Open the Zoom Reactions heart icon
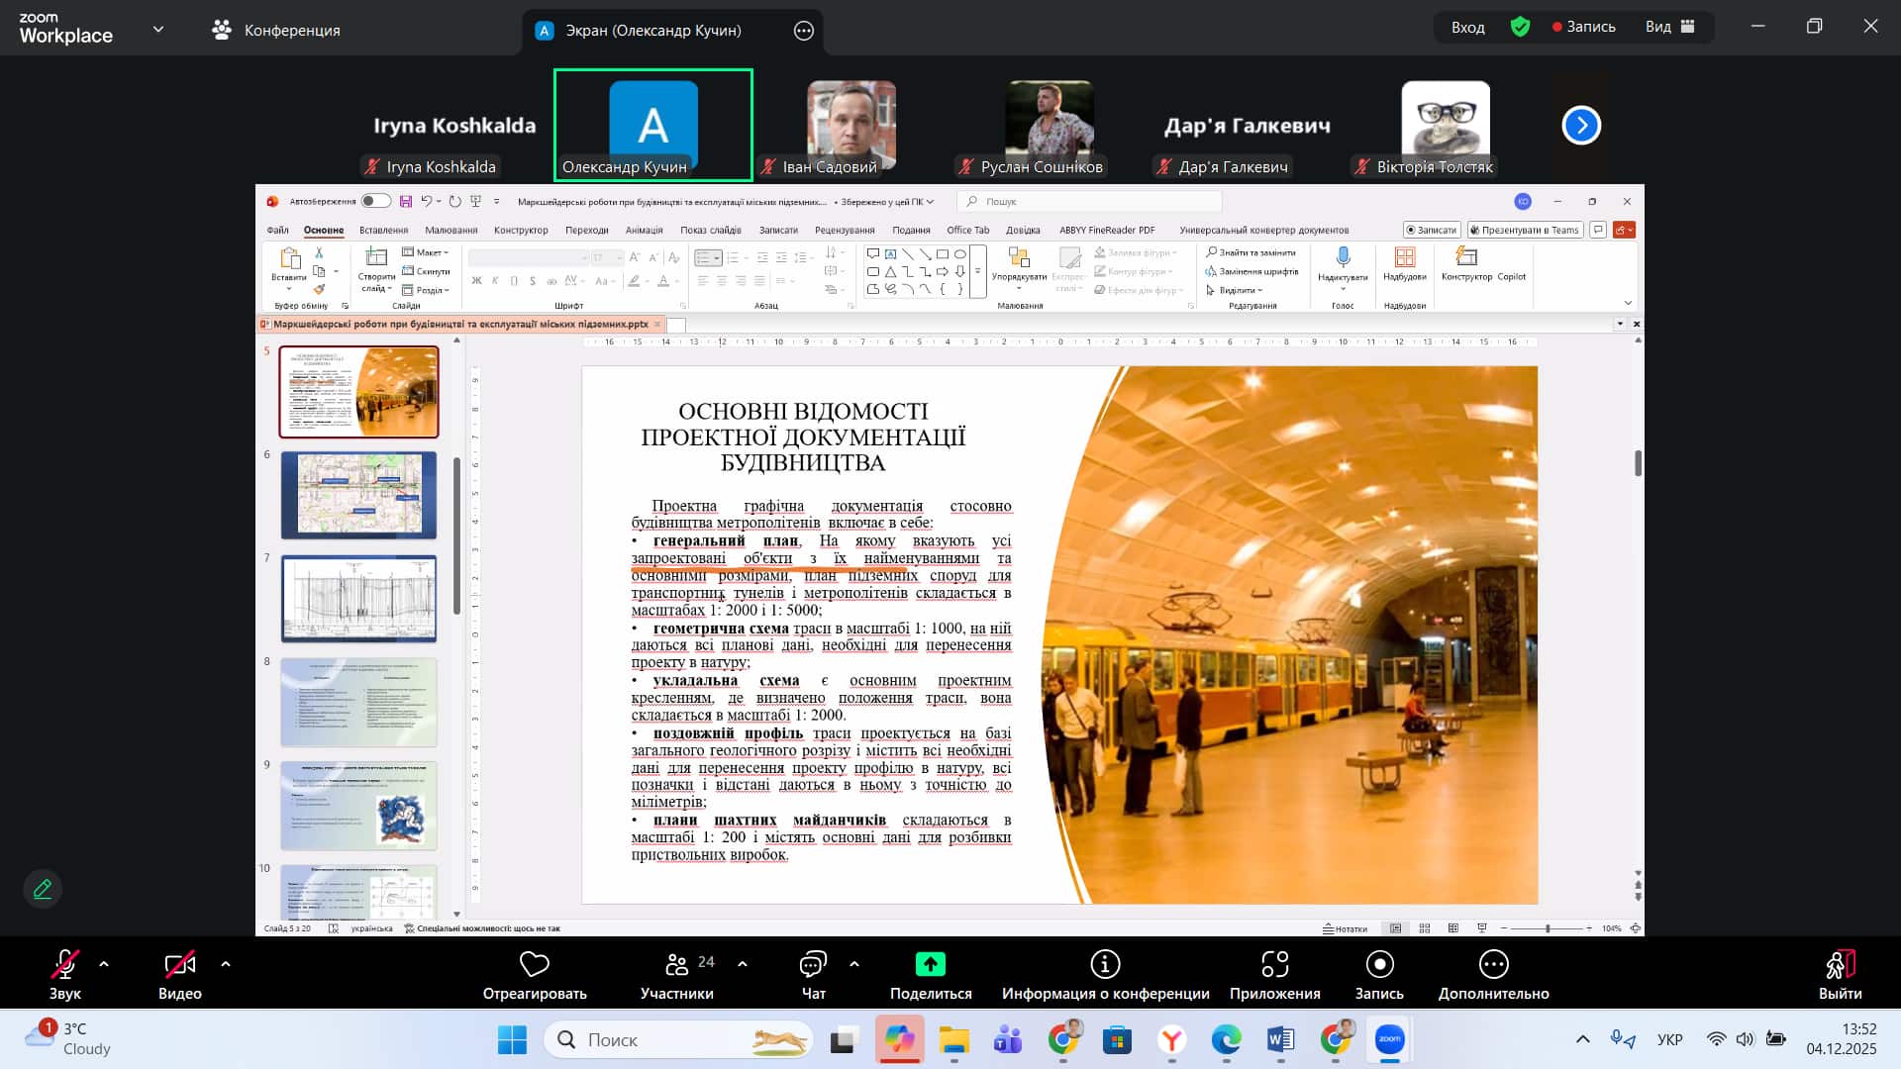The image size is (1901, 1069). pyautogui.click(x=534, y=964)
